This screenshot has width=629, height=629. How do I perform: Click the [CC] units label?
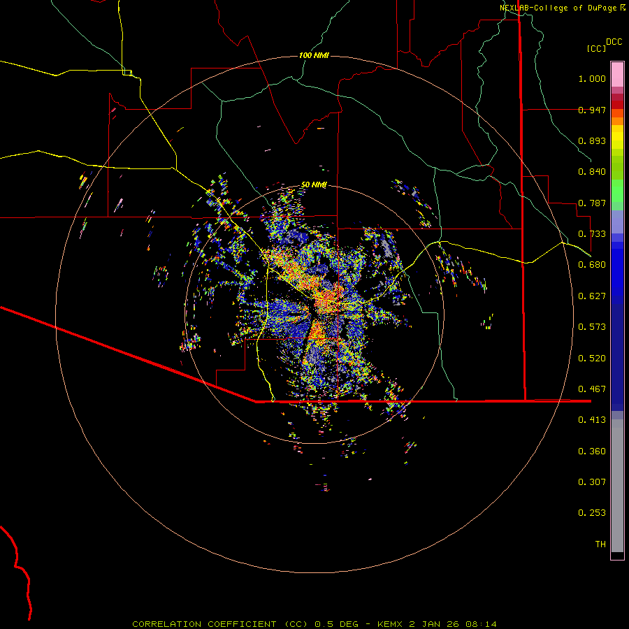596,49
